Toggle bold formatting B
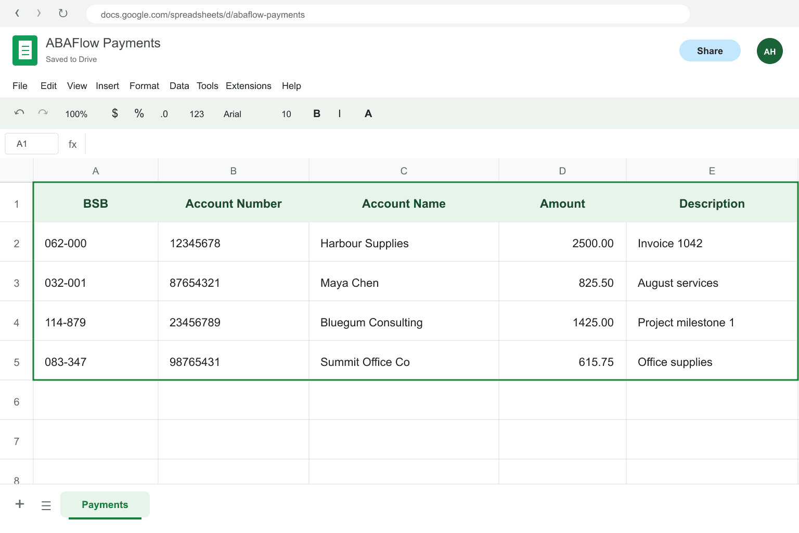 pyautogui.click(x=317, y=113)
